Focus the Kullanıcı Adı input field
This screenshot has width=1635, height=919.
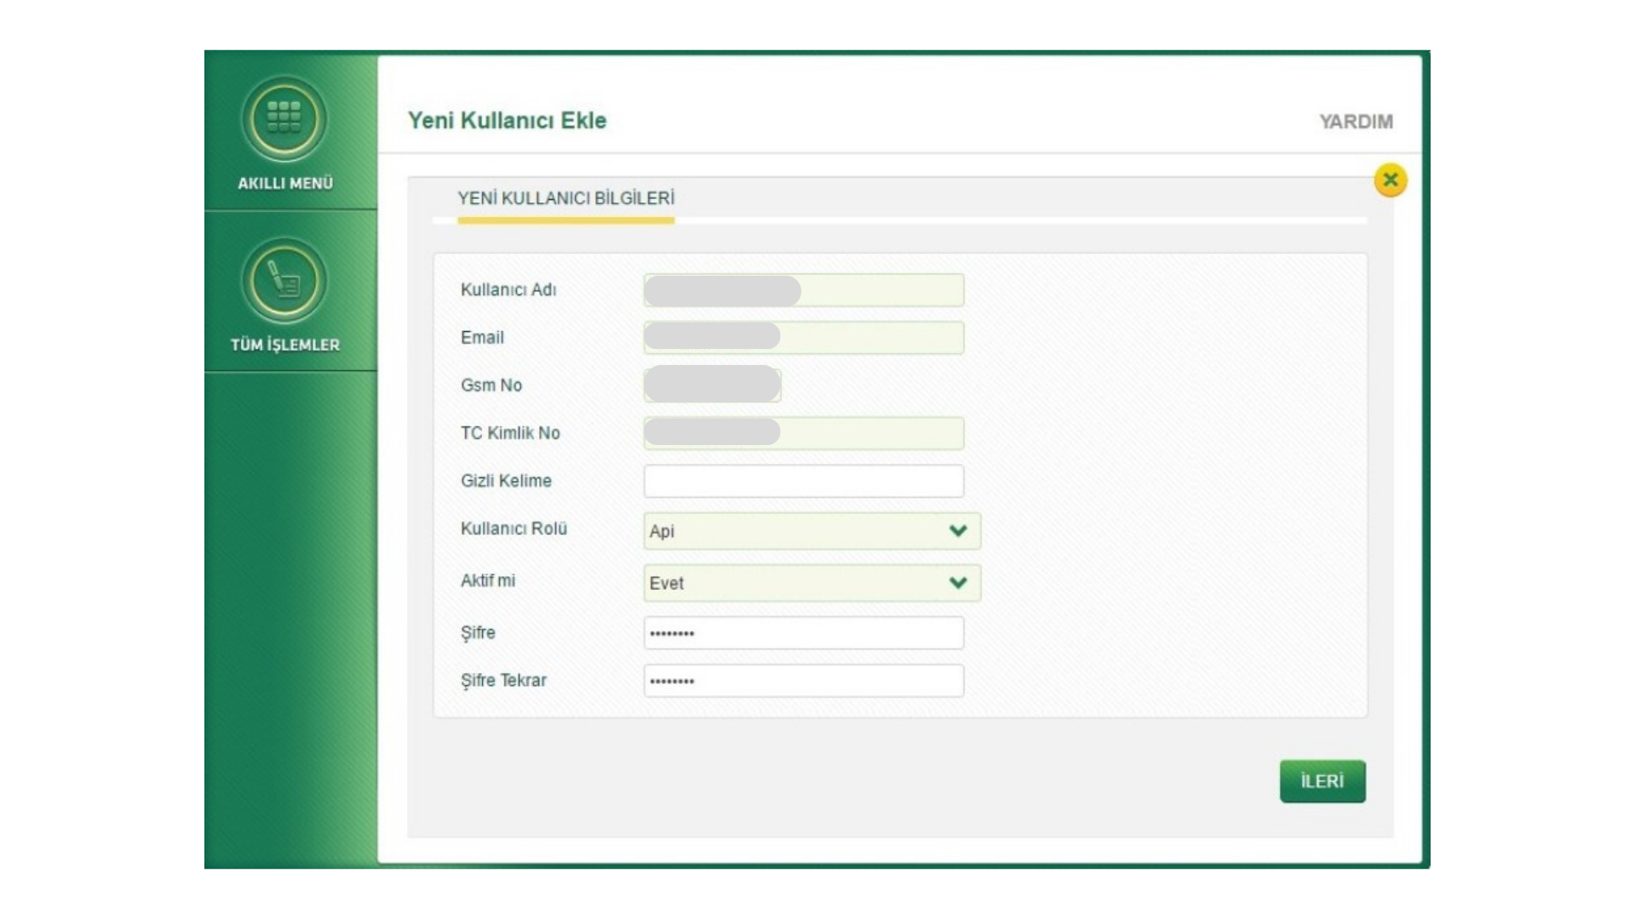point(804,290)
